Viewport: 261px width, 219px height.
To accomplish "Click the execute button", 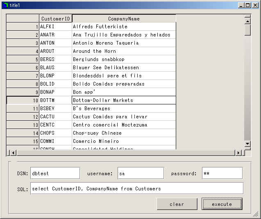I will (x=222, y=204).
